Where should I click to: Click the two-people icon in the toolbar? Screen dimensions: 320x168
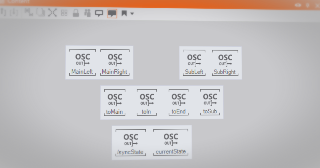[x=87, y=13]
